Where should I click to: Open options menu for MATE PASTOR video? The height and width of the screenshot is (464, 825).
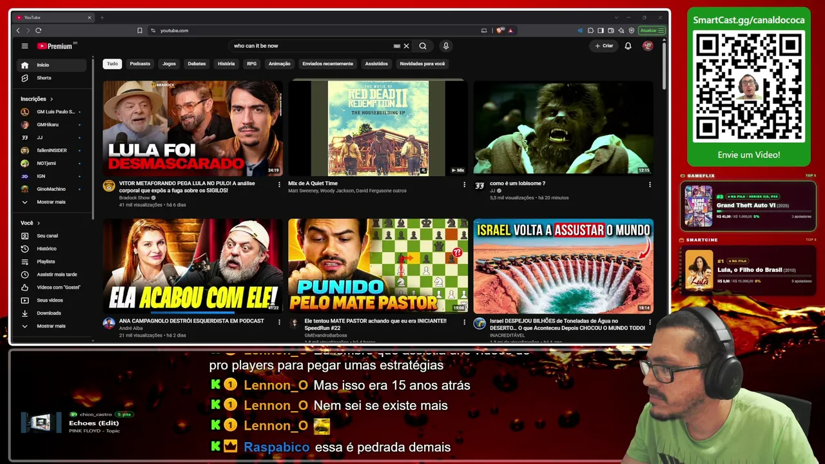pyautogui.click(x=464, y=322)
